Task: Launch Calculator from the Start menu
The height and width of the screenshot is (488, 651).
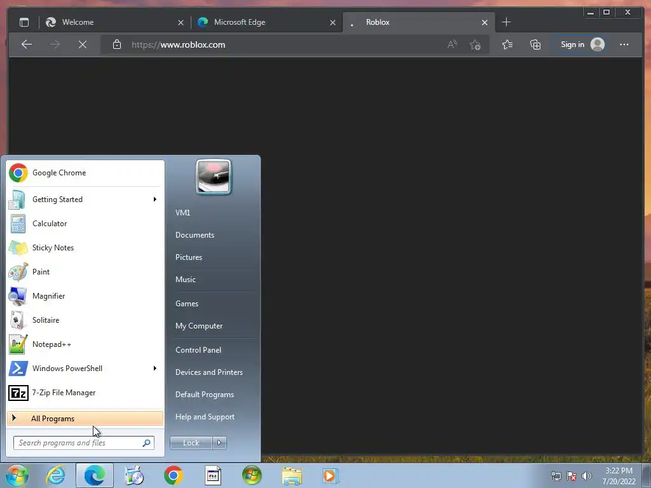Action: point(85,224)
